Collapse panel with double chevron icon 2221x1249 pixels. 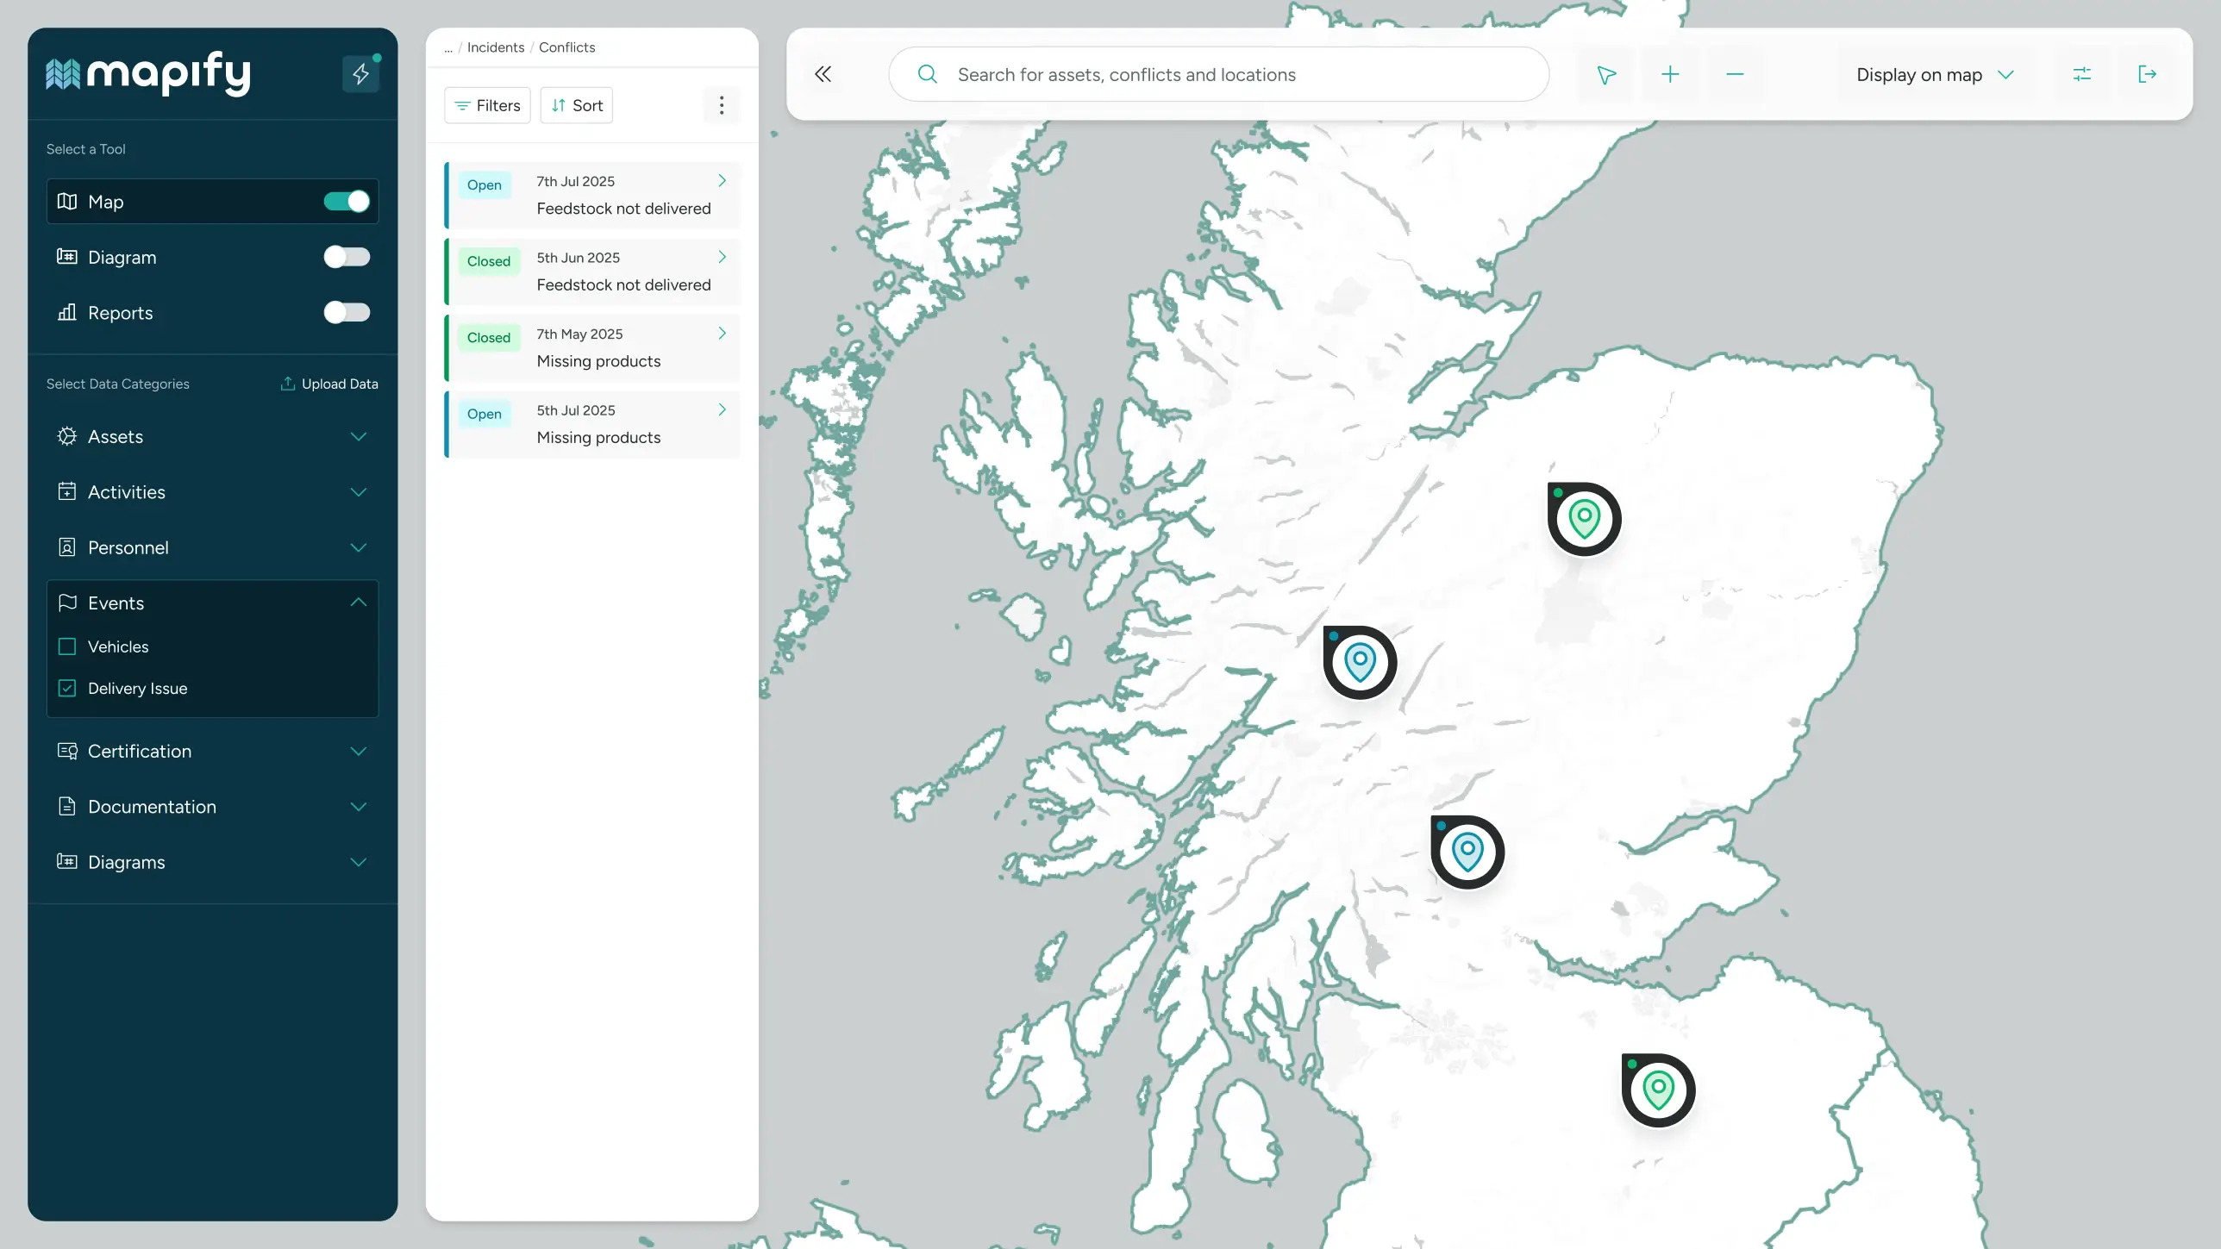[823, 74]
